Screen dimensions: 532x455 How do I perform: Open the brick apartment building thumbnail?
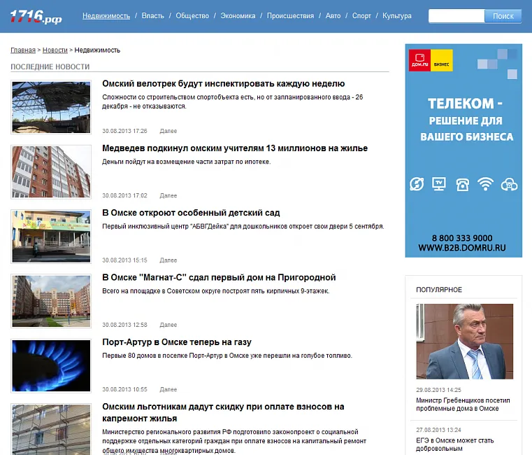click(x=51, y=171)
